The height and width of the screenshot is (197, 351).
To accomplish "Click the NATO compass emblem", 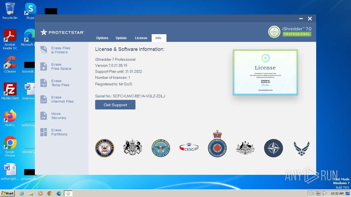I will (x=273, y=148).
